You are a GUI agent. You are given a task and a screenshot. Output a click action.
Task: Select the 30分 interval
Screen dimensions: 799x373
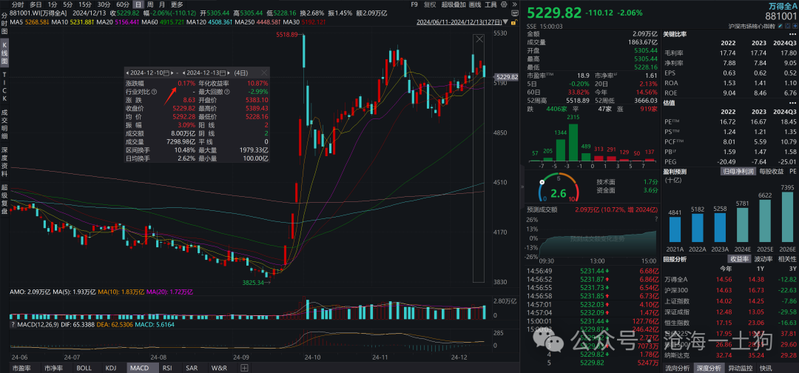[104, 4]
